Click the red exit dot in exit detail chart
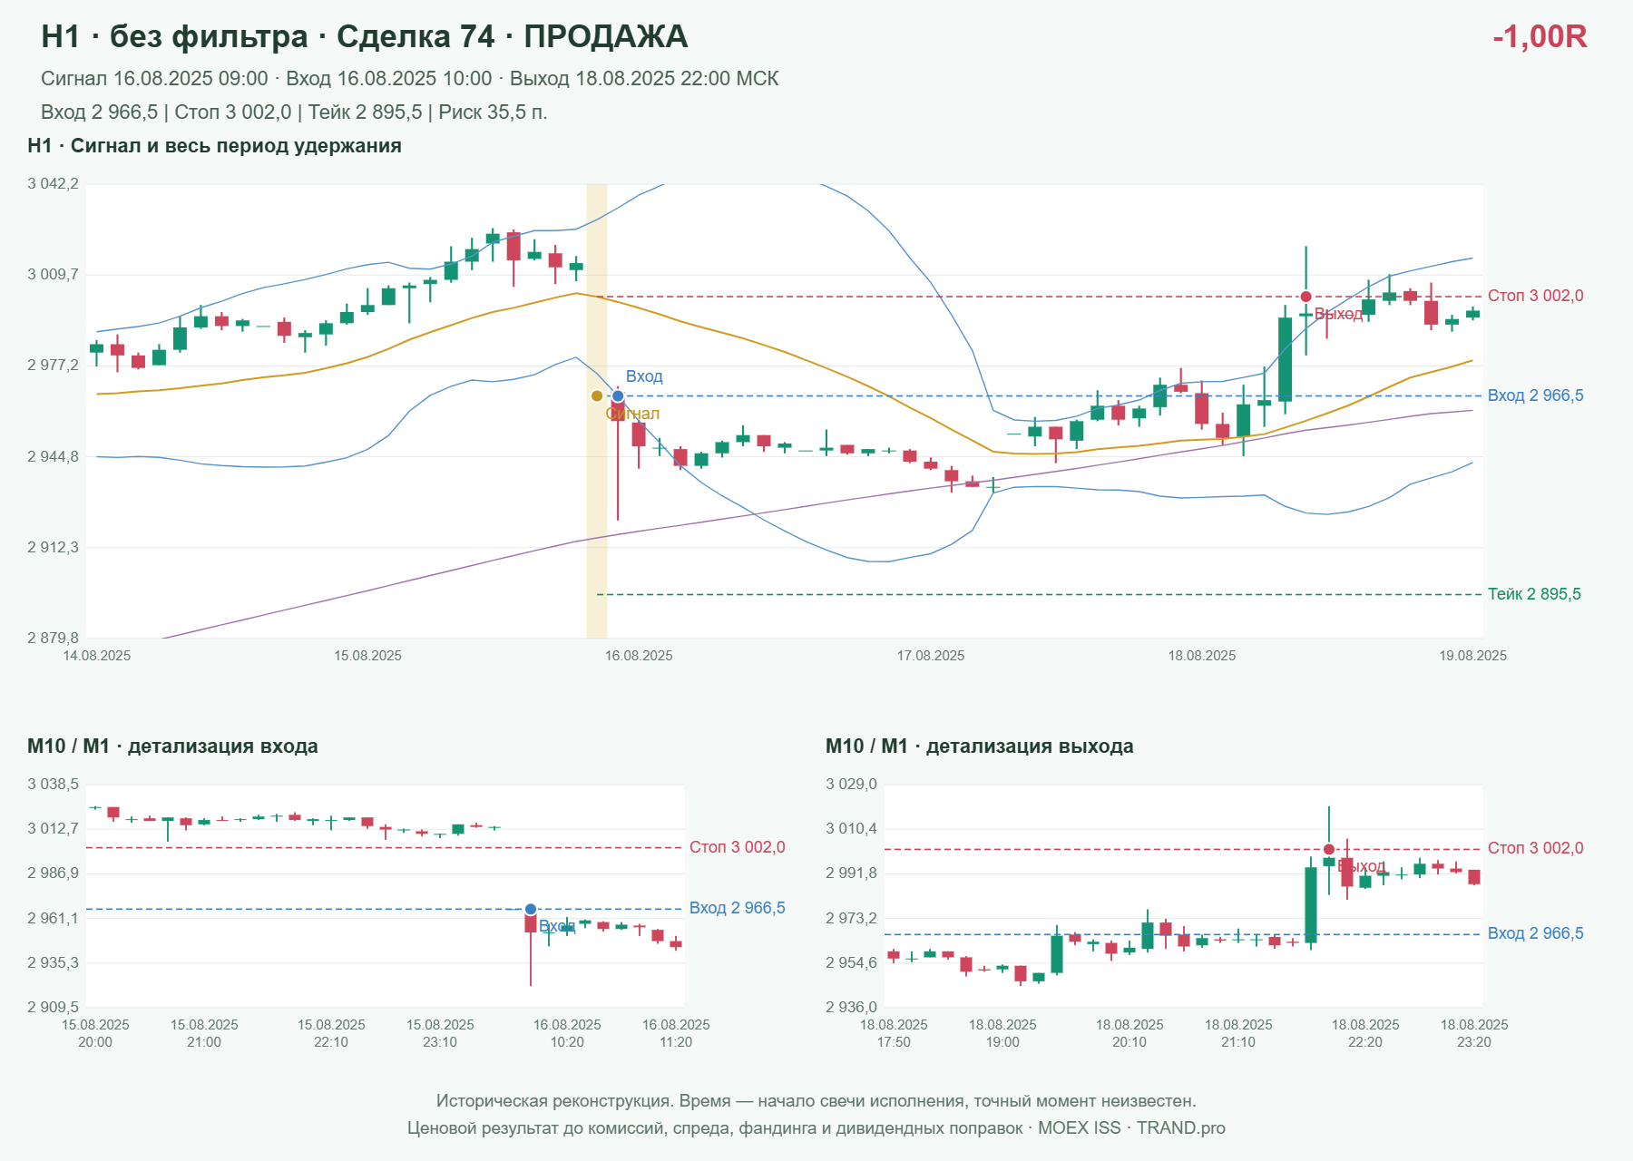 tap(1329, 850)
